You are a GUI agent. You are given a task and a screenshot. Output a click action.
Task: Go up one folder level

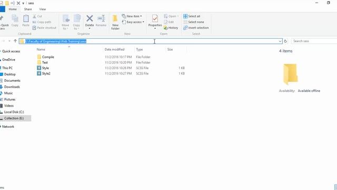(15, 41)
